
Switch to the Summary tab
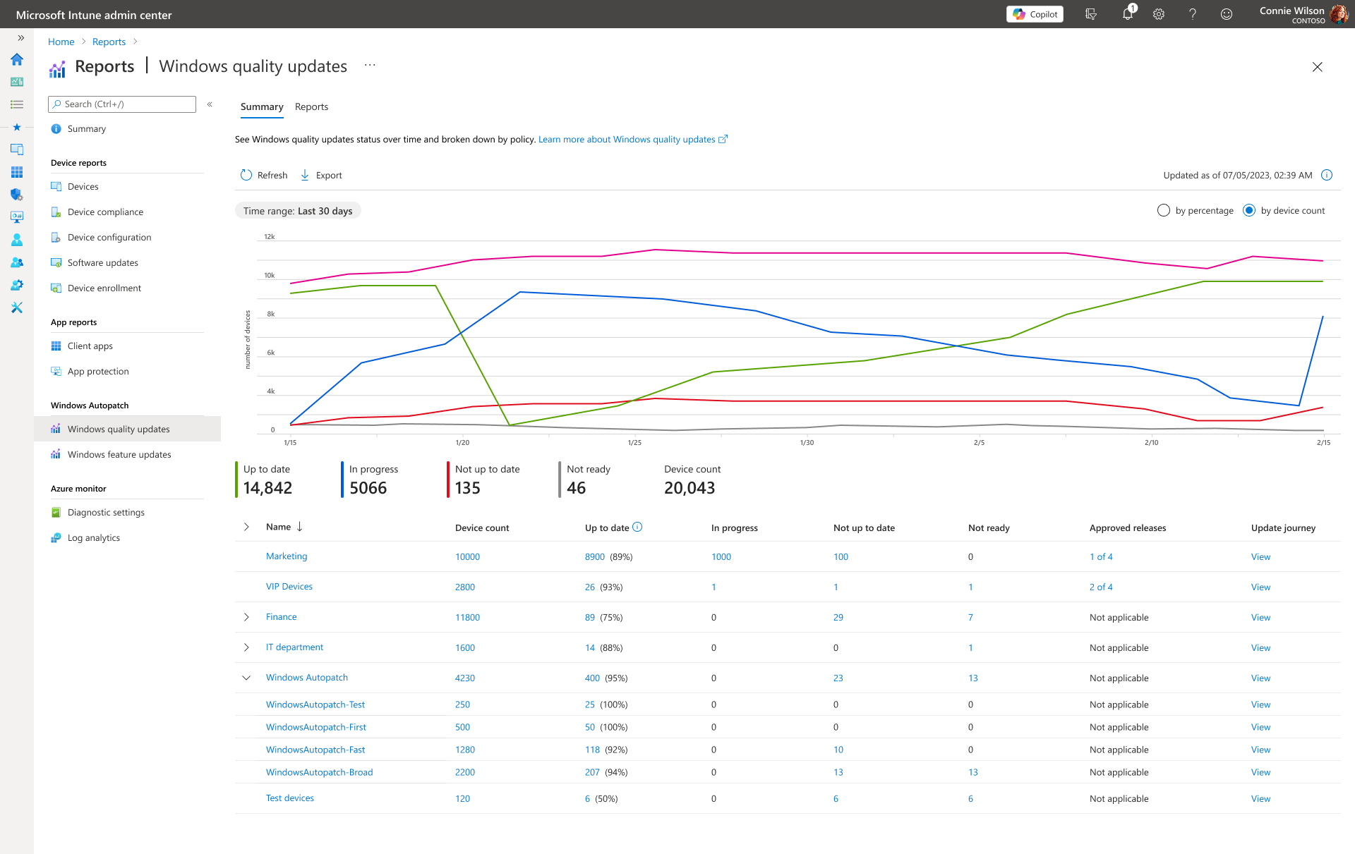[x=262, y=106]
